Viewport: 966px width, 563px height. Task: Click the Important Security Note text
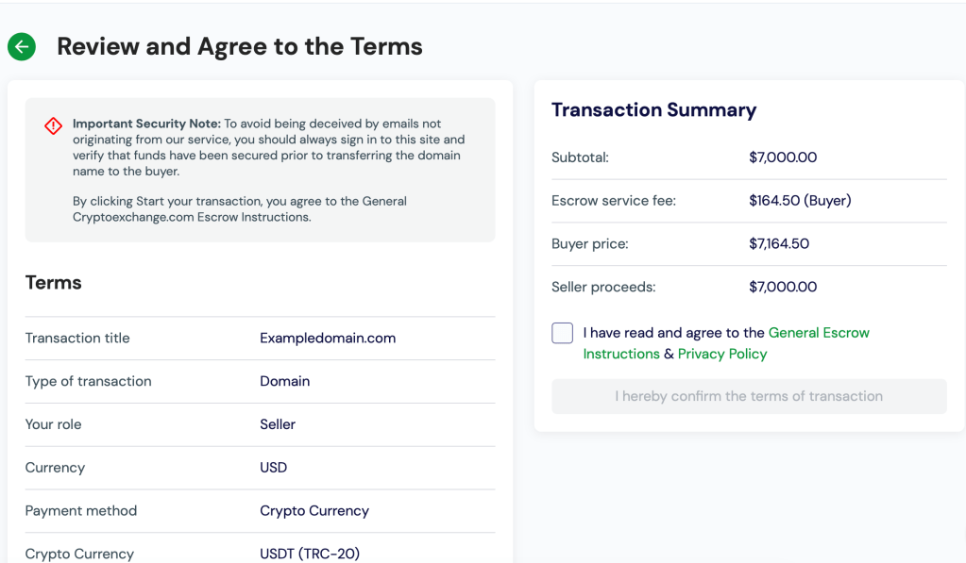point(146,124)
